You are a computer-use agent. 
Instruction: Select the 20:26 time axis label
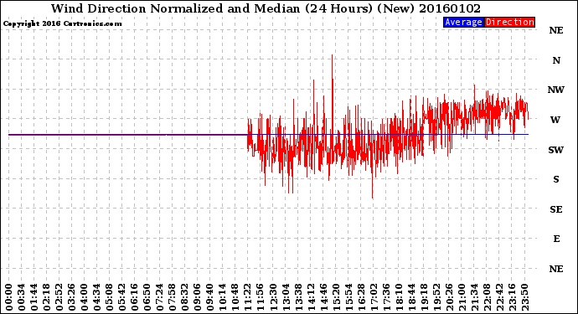coord(449,297)
